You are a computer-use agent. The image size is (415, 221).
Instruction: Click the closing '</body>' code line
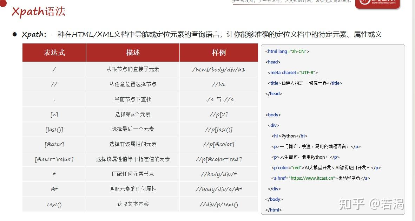tap(274, 199)
